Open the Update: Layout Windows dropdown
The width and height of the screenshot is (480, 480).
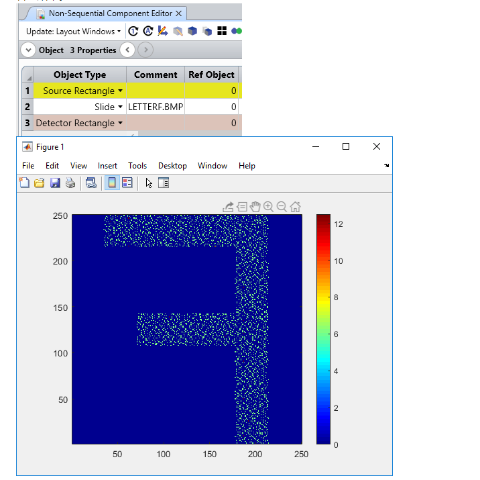[x=73, y=32]
